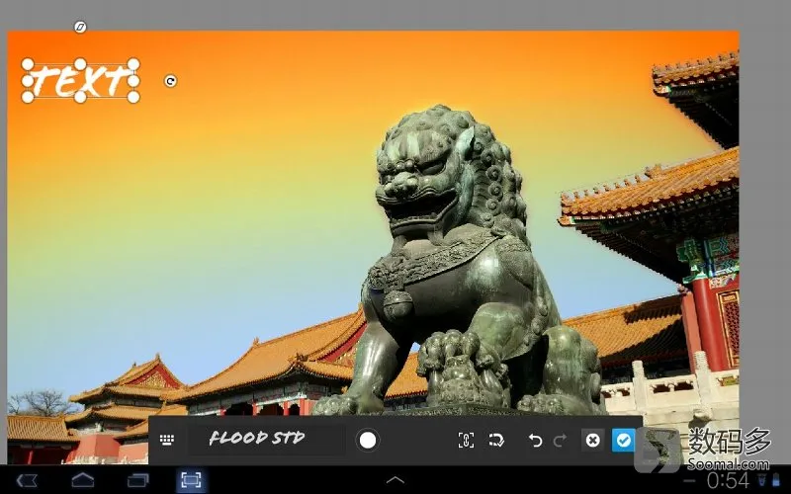The height and width of the screenshot is (494, 791).
Task: Click bottom-right corner handle of text box
Action: pos(133,97)
